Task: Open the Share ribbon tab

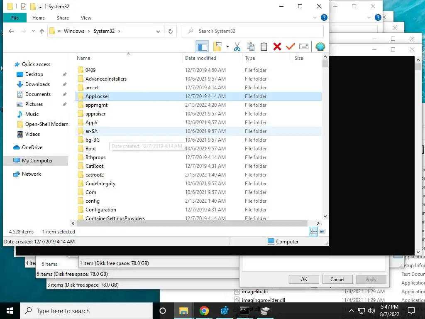Action: [x=63, y=18]
